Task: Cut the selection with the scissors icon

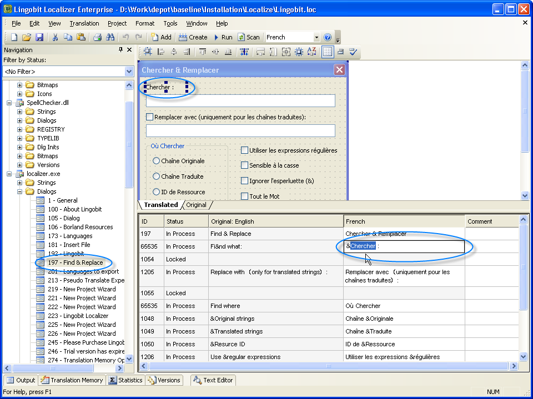Action: point(55,37)
